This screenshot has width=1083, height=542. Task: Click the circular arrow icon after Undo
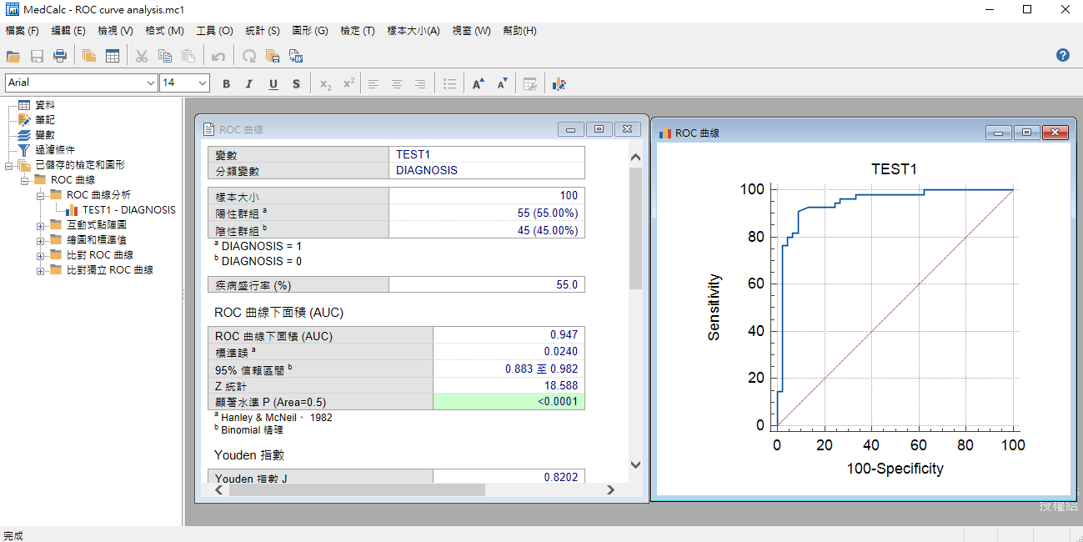pos(248,56)
